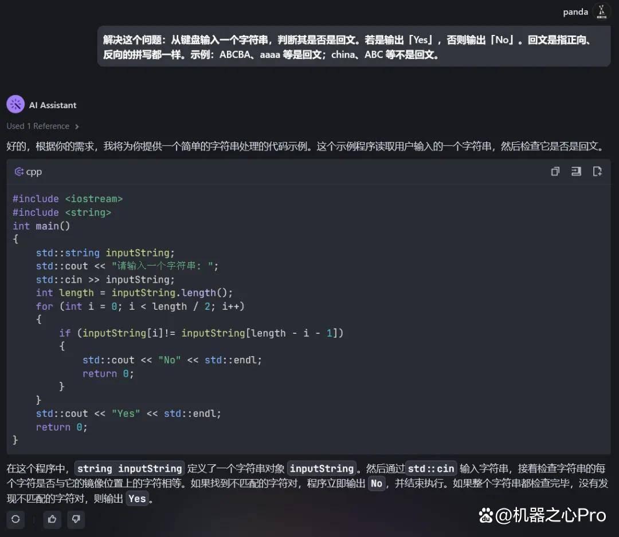619x537 pixels.
Task: Place cursor on '#include <iostream>' line
Action: click(x=68, y=199)
